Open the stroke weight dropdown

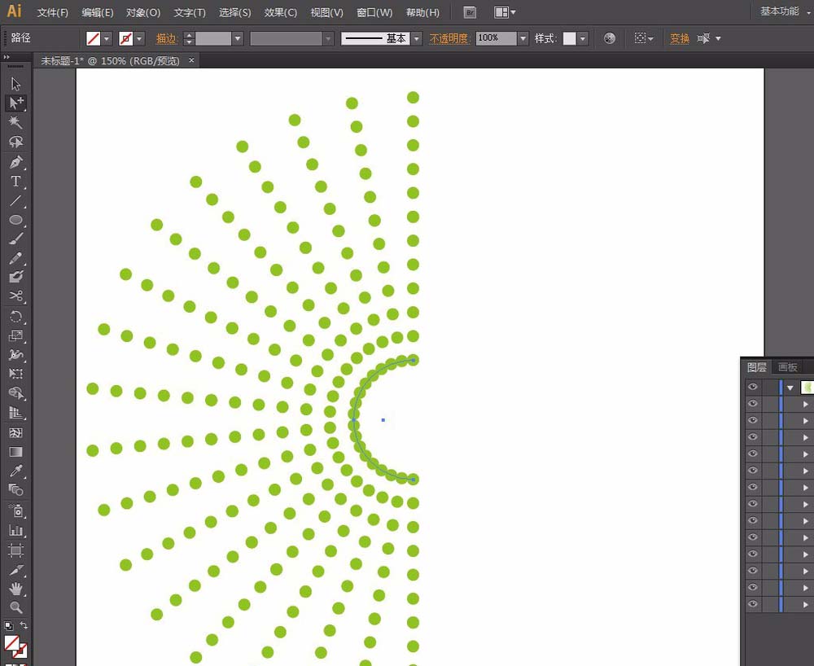point(238,38)
